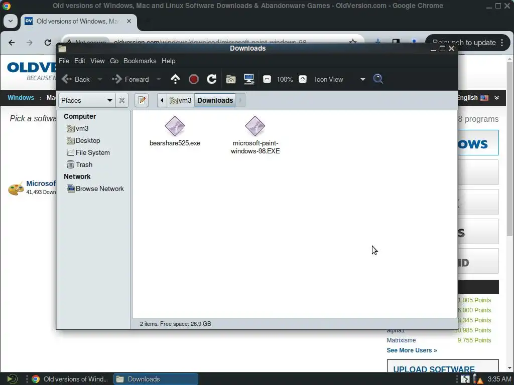
Task: Click the Back button in file manager
Action: pos(76,79)
